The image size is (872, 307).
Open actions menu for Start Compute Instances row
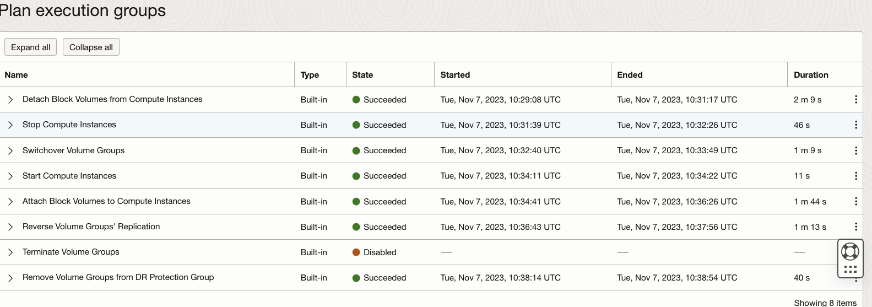click(x=855, y=176)
